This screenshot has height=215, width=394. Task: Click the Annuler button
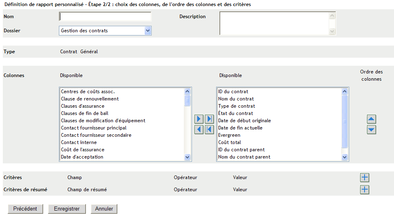pos(104,209)
